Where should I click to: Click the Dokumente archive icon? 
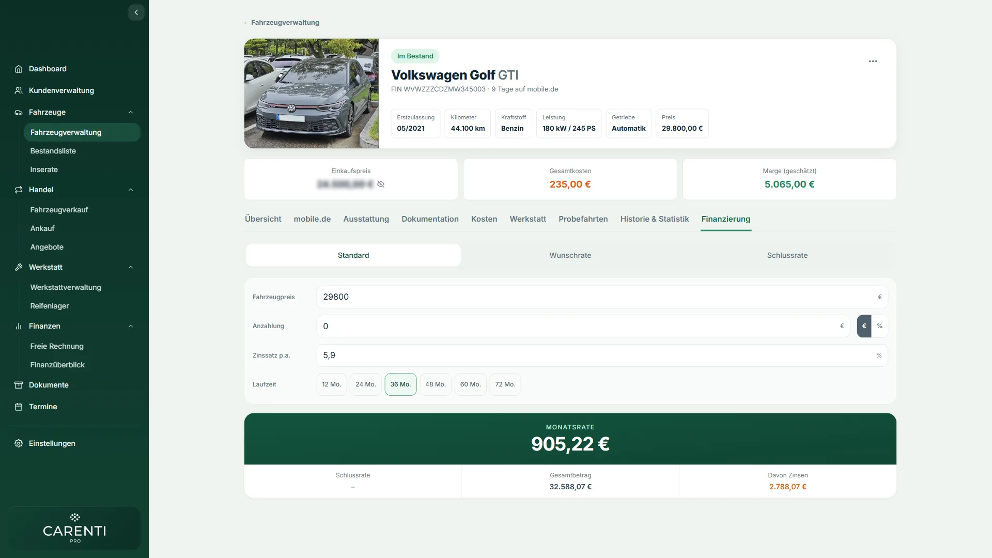(19, 385)
